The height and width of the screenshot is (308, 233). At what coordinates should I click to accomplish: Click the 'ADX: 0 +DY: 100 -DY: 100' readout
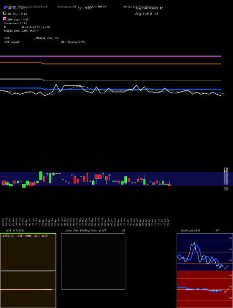coord(25,236)
